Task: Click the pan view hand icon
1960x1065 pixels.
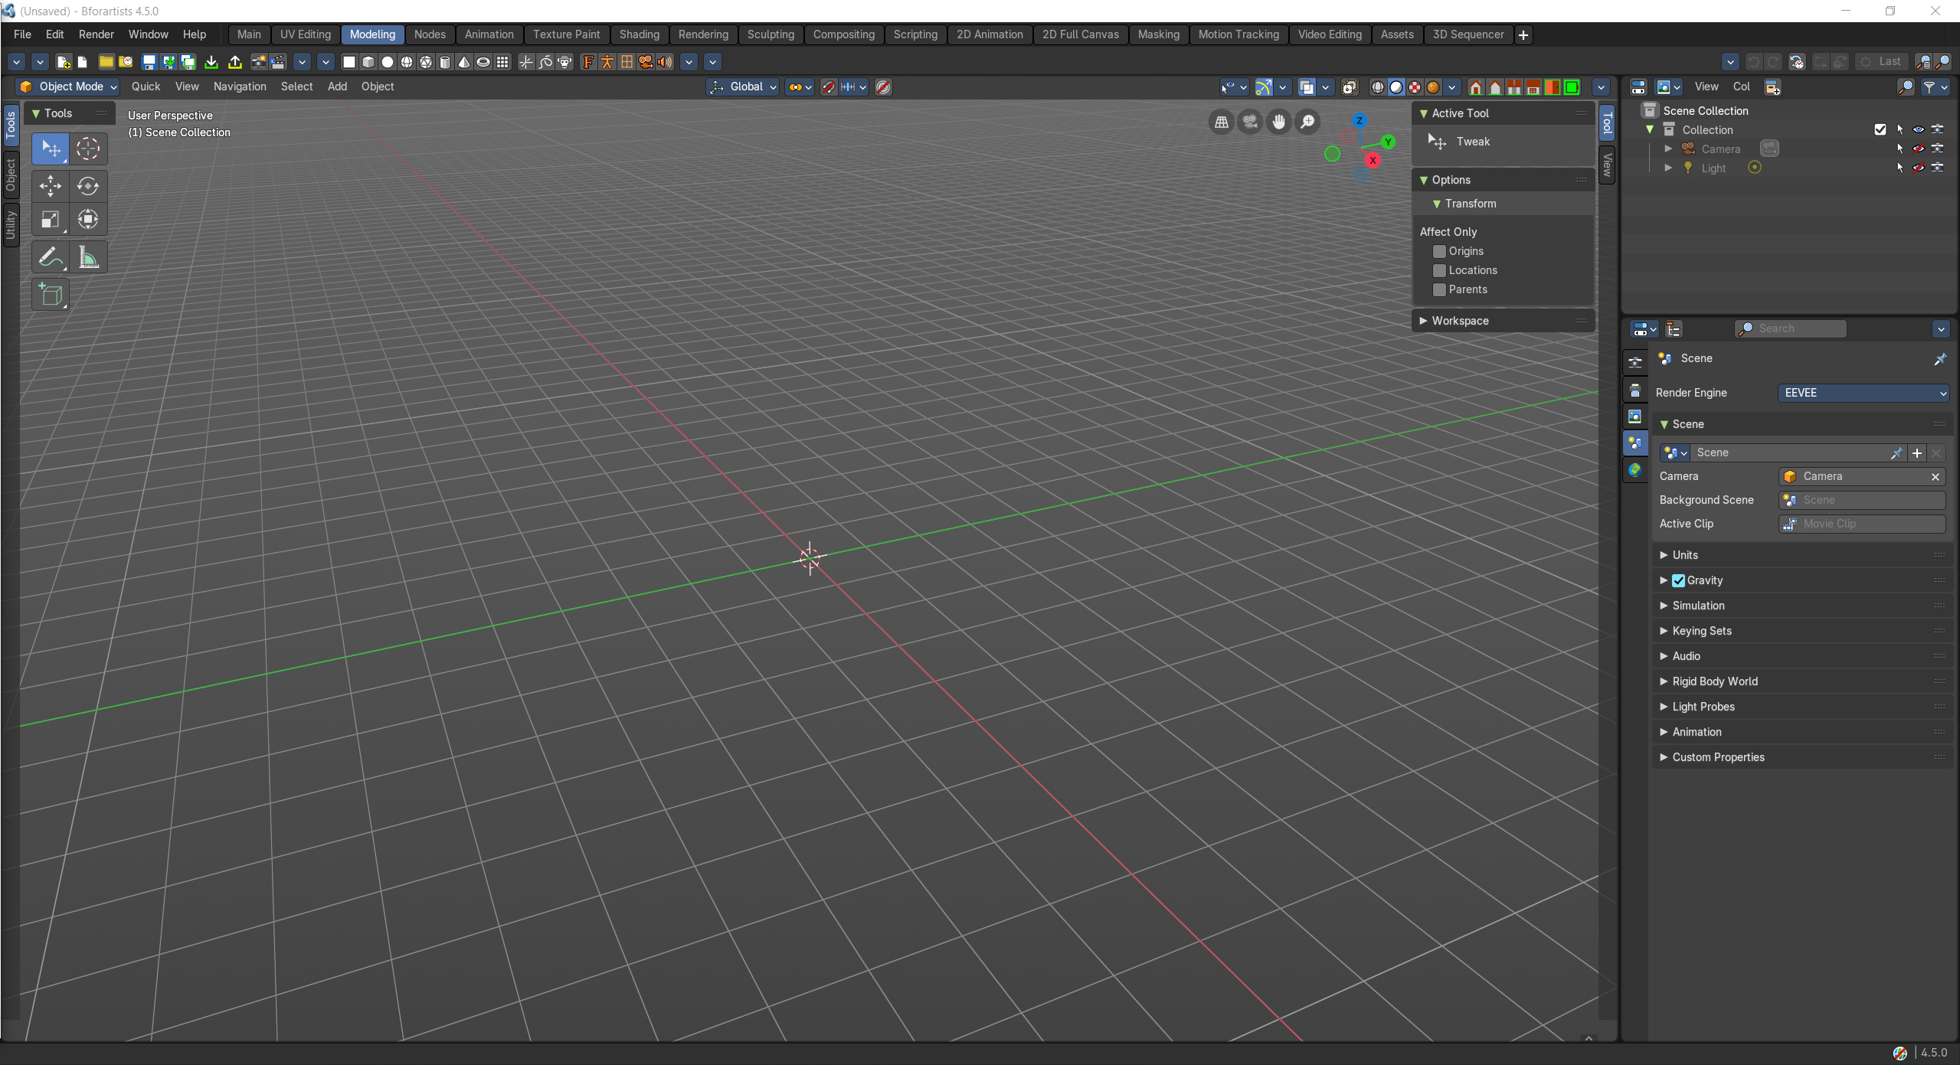Action: pos(1278,122)
